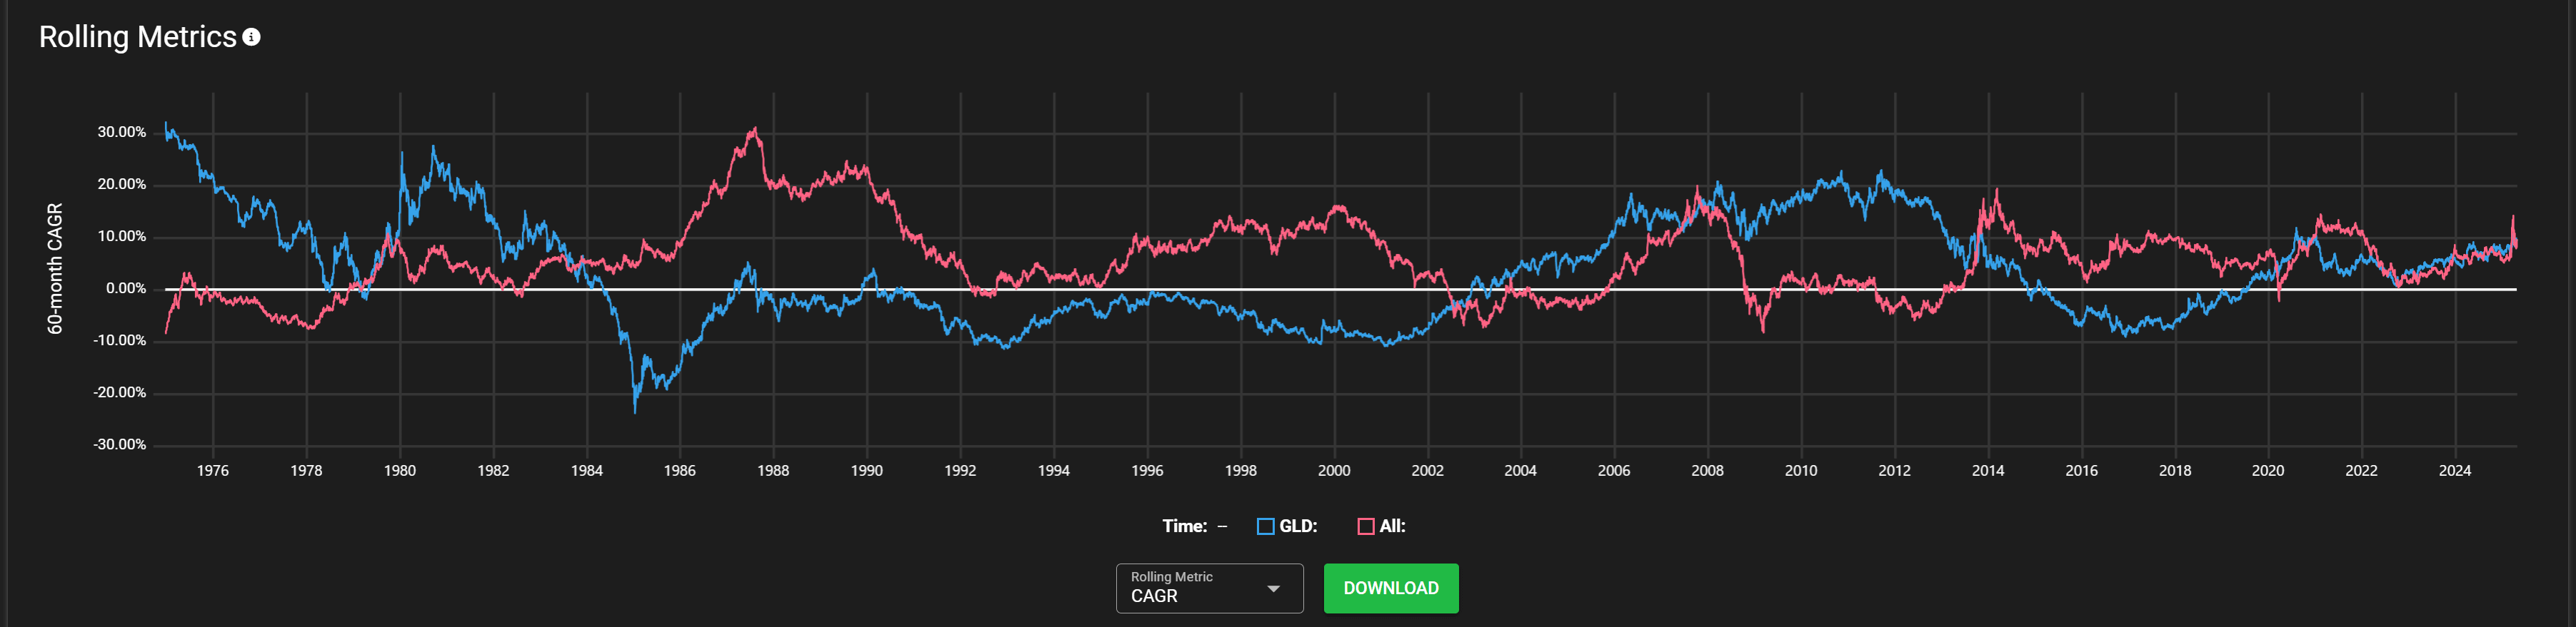
Task: Click the 60-month CAGR axis title
Action: click(x=55, y=267)
